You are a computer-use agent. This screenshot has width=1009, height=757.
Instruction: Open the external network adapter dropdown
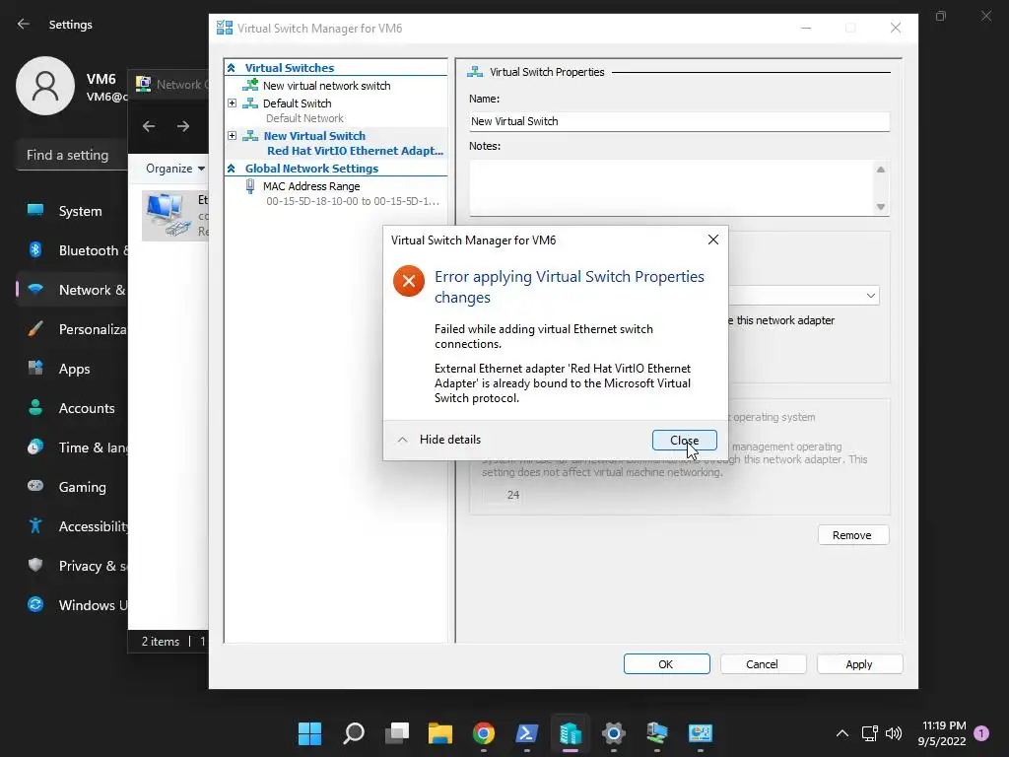[870, 296]
